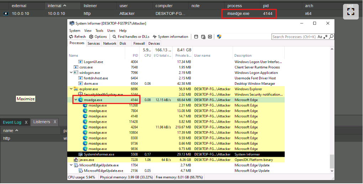Viewport: 363px width, 184px height.
Task: Select the dwm.exe process icon
Action: pyautogui.click(x=80, y=83)
